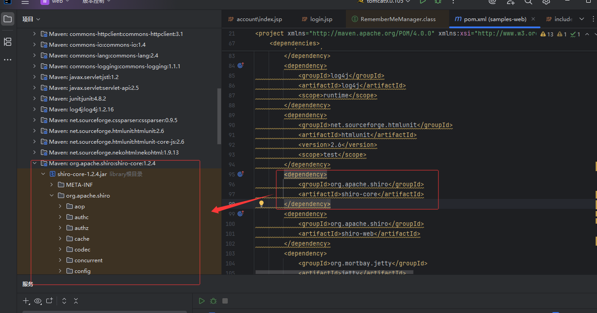The width and height of the screenshot is (597, 313).
Task: Click the yellow intention light bulb in editor gutter
Action: coord(261,204)
